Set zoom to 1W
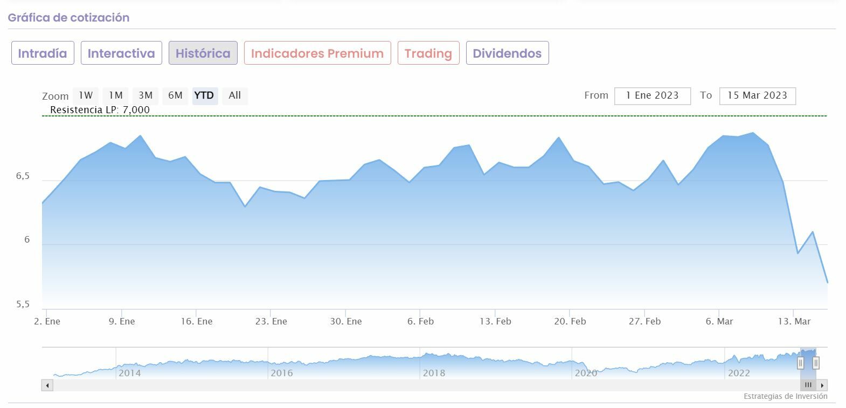Viewport: 846px width, 408px height. tap(86, 95)
